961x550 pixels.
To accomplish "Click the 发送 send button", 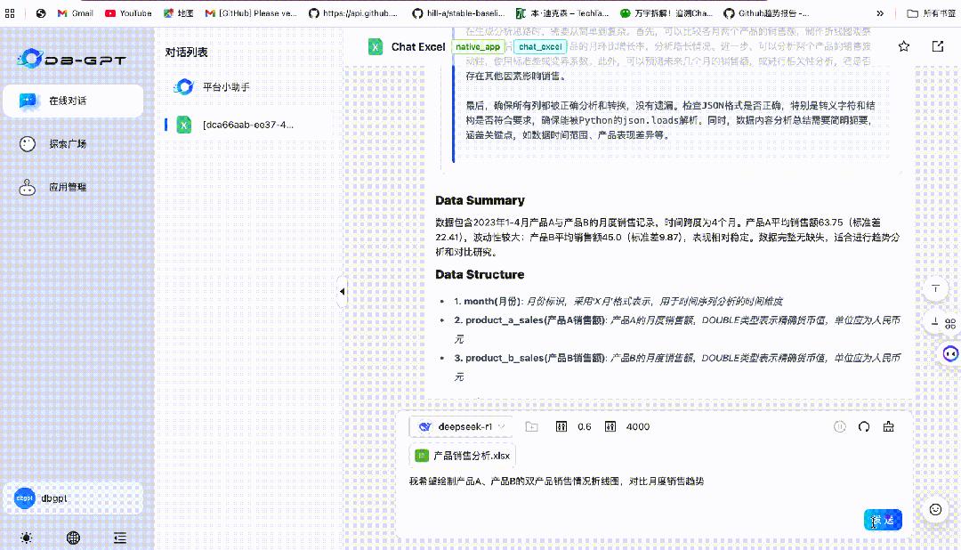I will (x=882, y=519).
